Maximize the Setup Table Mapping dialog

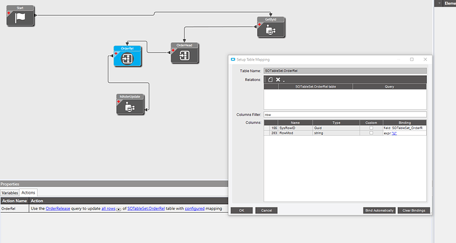[412, 59]
